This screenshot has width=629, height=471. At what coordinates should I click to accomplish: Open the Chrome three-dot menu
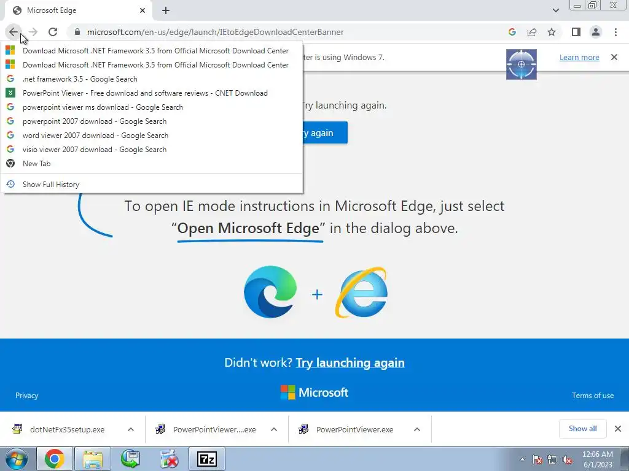click(615, 32)
